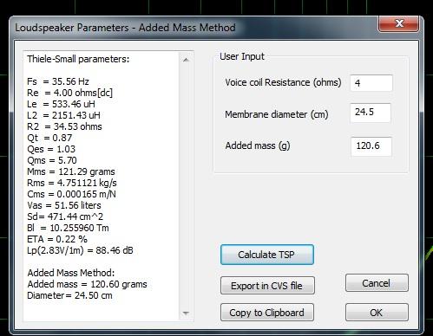
Task: Click 'Cms = 0.000165 m/N' line
Action: click(71, 194)
